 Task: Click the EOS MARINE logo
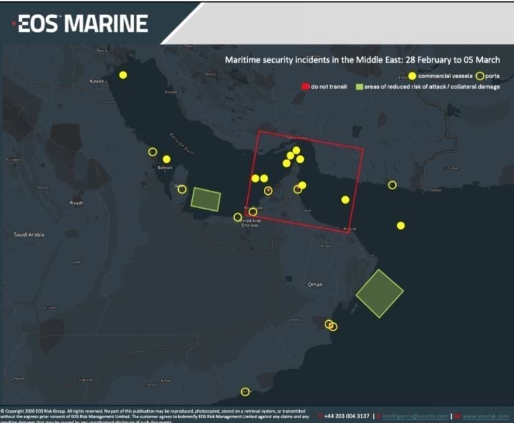82,23
